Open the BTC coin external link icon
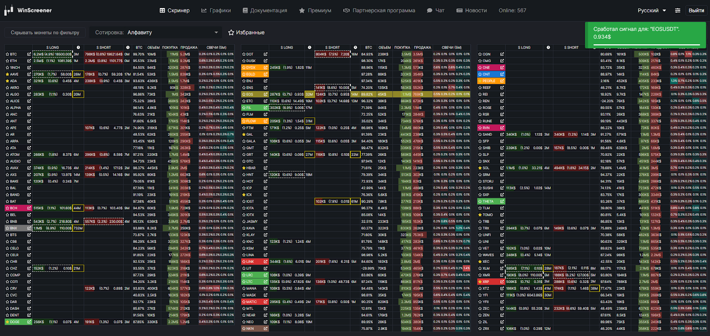The width and height of the screenshot is (710, 336). click(x=29, y=55)
